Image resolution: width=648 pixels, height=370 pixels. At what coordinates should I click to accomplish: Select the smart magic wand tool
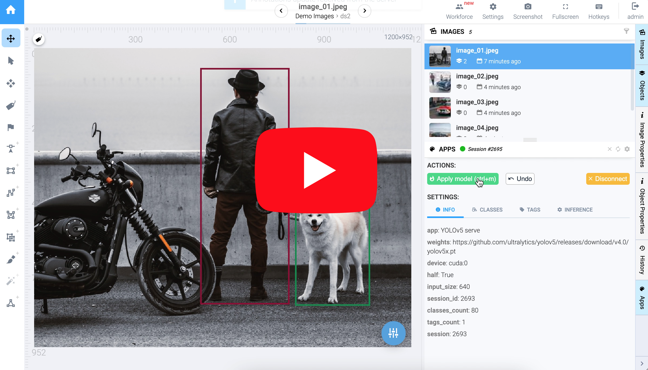pyautogui.click(x=11, y=281)
